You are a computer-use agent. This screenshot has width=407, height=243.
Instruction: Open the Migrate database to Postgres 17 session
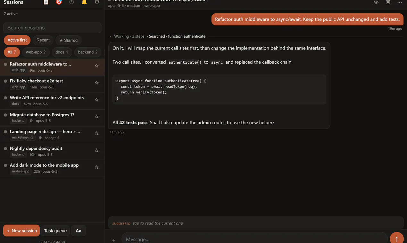point(52,118)
